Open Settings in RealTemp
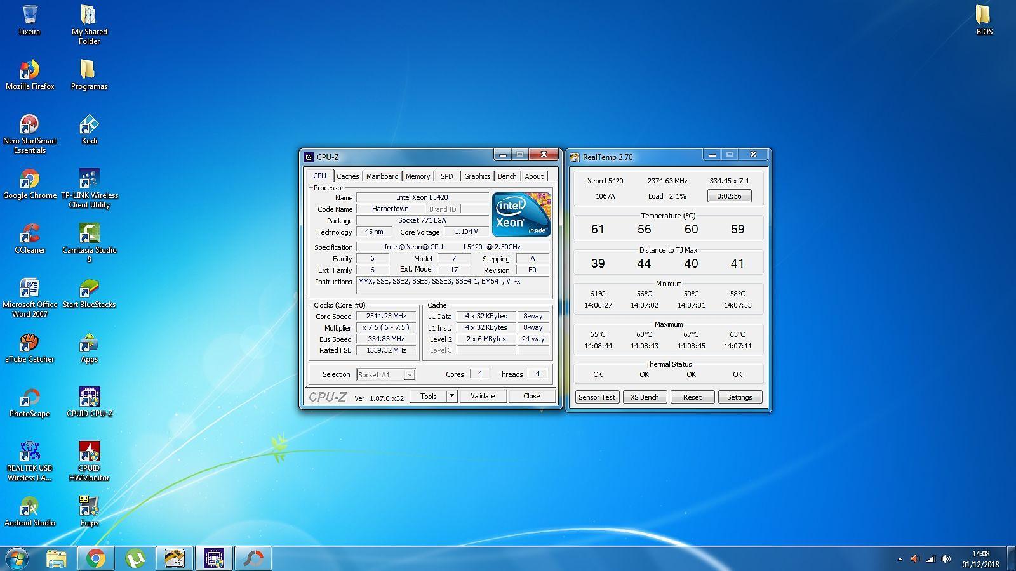Image resolution: width=1016 pixels, height=571 pixels. point(740,397)
